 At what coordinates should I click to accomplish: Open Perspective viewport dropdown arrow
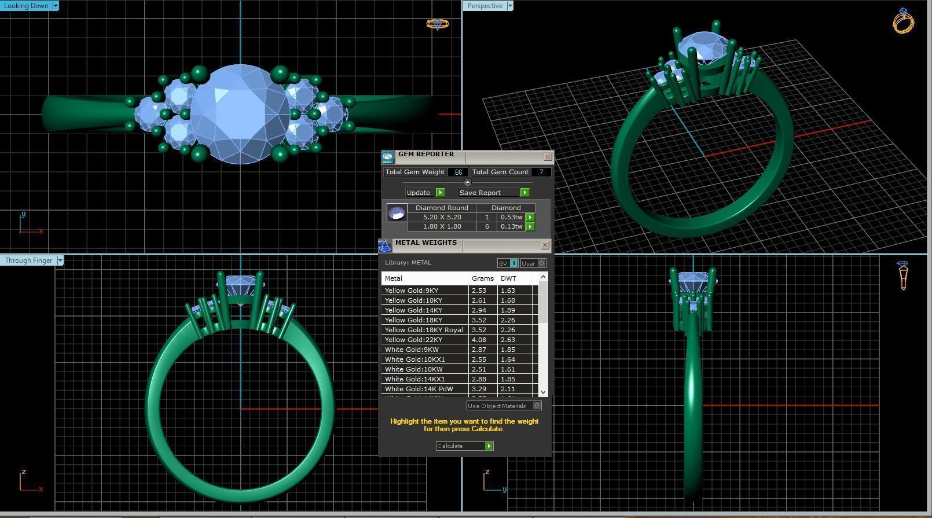[510, 6]
